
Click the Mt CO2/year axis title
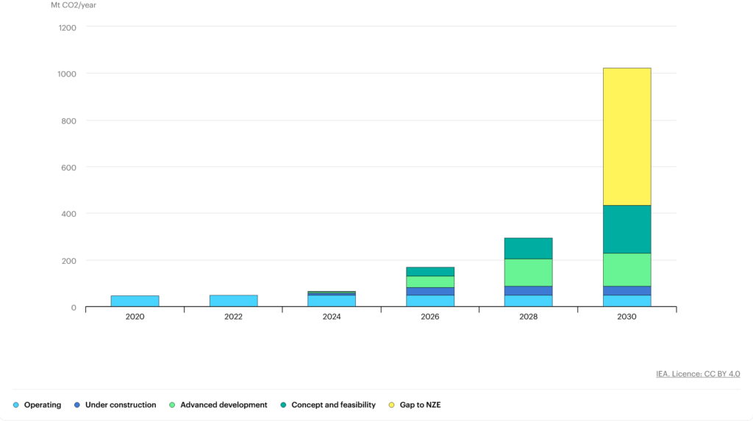point(74,5)
